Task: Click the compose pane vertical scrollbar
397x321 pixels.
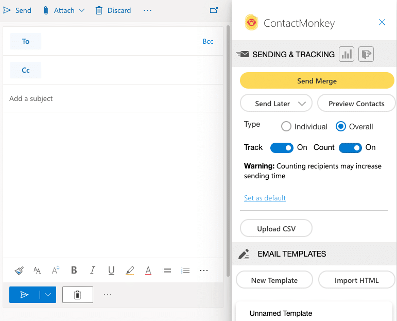Action: pos(228,151)
